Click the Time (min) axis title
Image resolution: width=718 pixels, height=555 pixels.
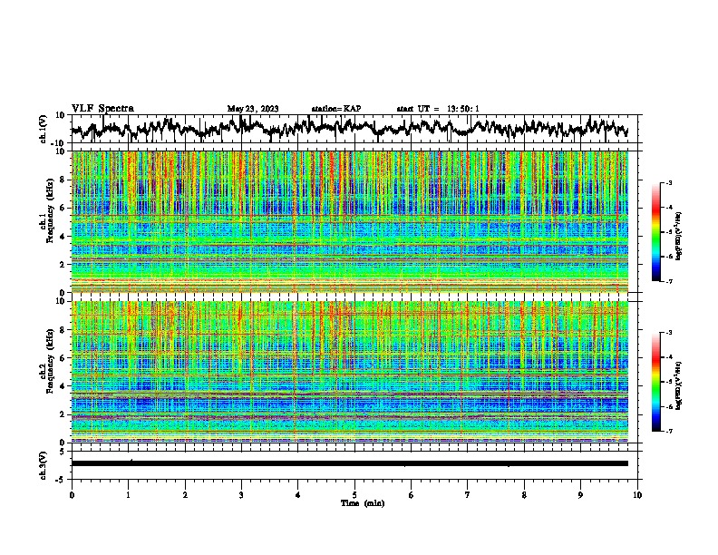click(x=363, y=503)
